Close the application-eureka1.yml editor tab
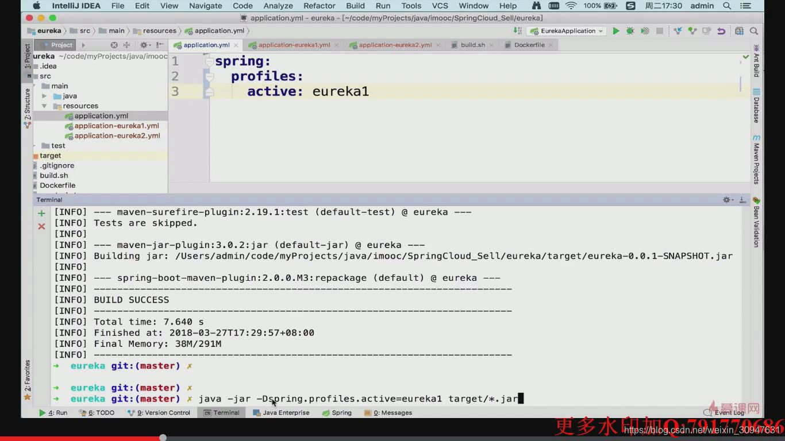 (337, 45)
